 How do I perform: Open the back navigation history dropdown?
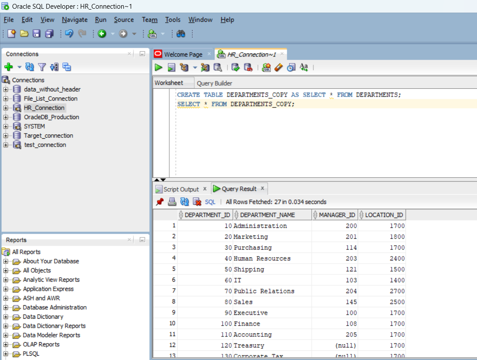point(113,34)
